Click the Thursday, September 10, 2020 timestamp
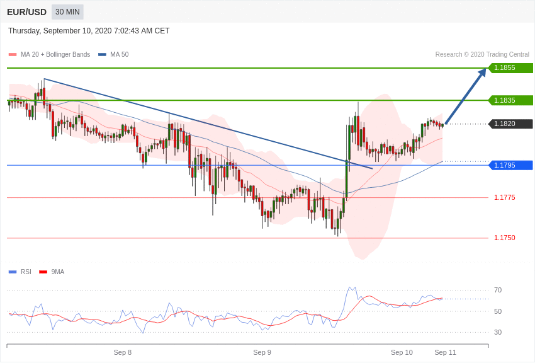535x363 pixels. pyautogui.click(x=89, y=31)
